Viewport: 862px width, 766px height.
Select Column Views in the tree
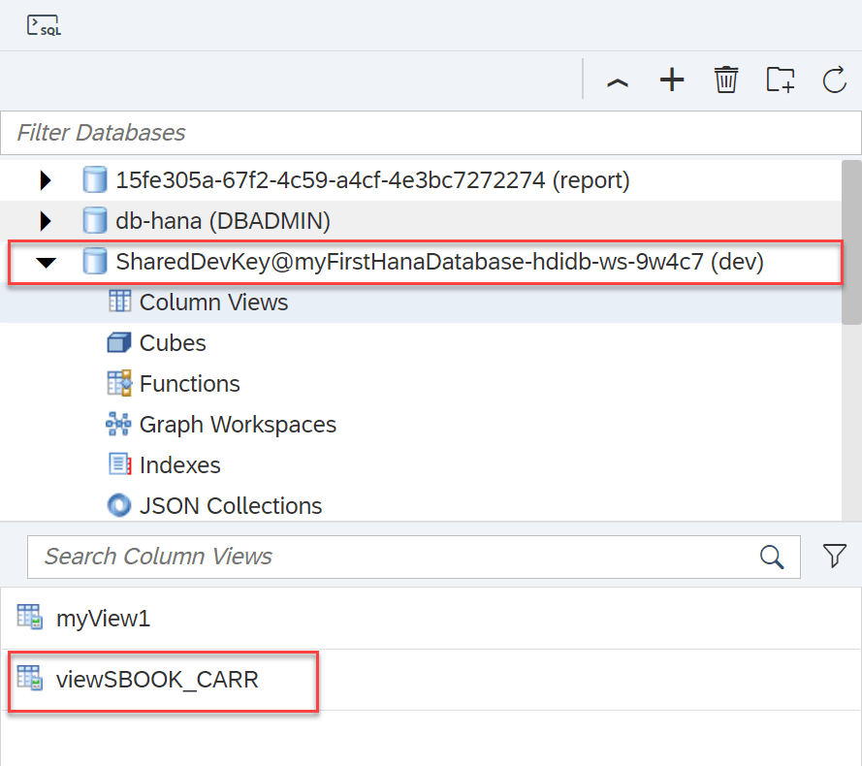(x=213, y=303)
